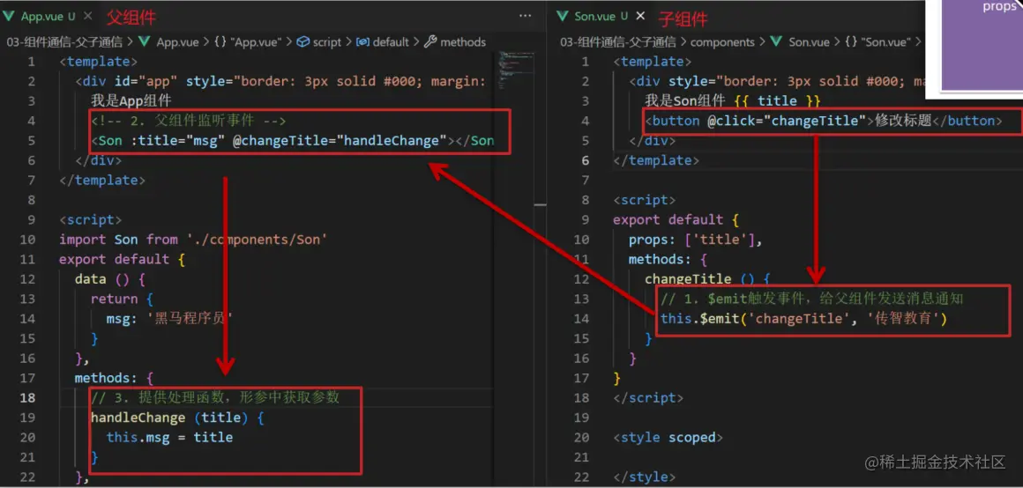
Task: Click braces icon before "Son.vue" breadcrumb symbol
Action: click(851, 42)
